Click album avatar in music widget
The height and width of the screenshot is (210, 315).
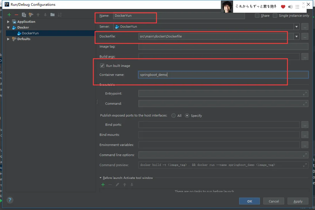(x=227, y=6)
